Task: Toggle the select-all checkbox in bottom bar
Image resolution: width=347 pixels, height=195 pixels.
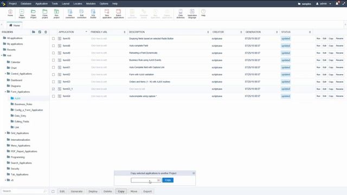Action: tap(53, 191)
